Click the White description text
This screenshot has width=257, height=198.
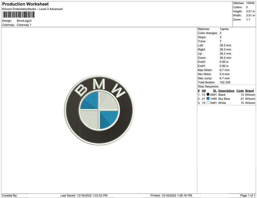222,103
